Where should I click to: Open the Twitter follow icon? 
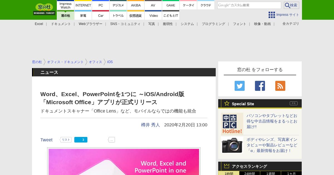tap(240, 86)
